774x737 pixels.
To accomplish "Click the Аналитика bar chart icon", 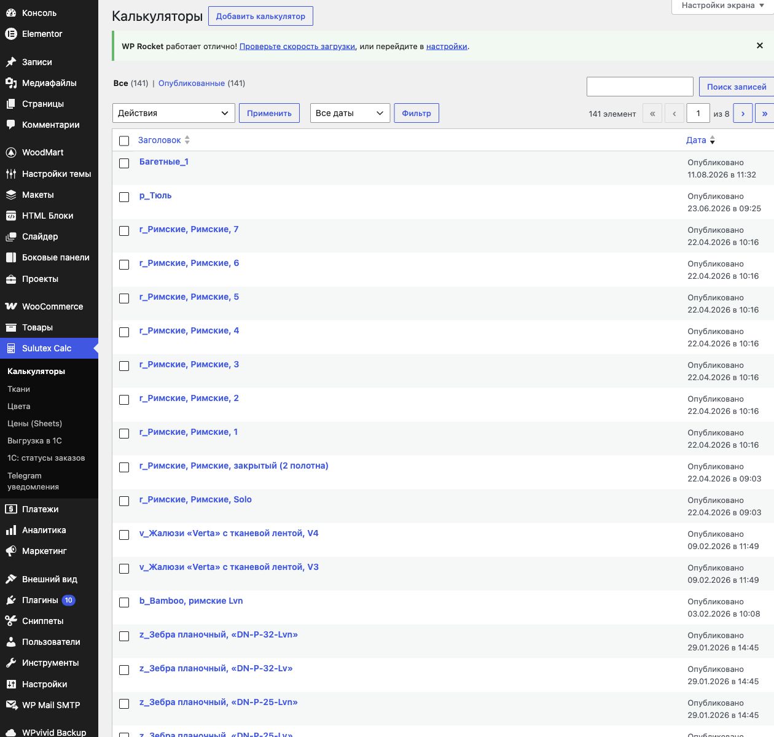I will coord(11,530).
